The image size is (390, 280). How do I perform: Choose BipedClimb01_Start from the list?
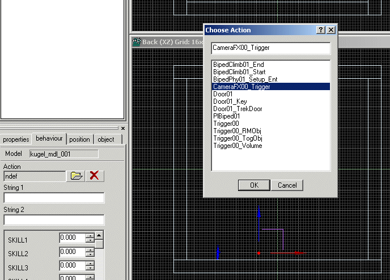point(239,72)
